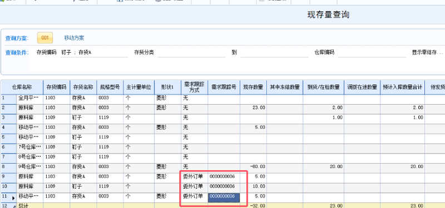Select row 11 by its row indicator
Viewport: 445px width, 208px height.
[8, 197]
